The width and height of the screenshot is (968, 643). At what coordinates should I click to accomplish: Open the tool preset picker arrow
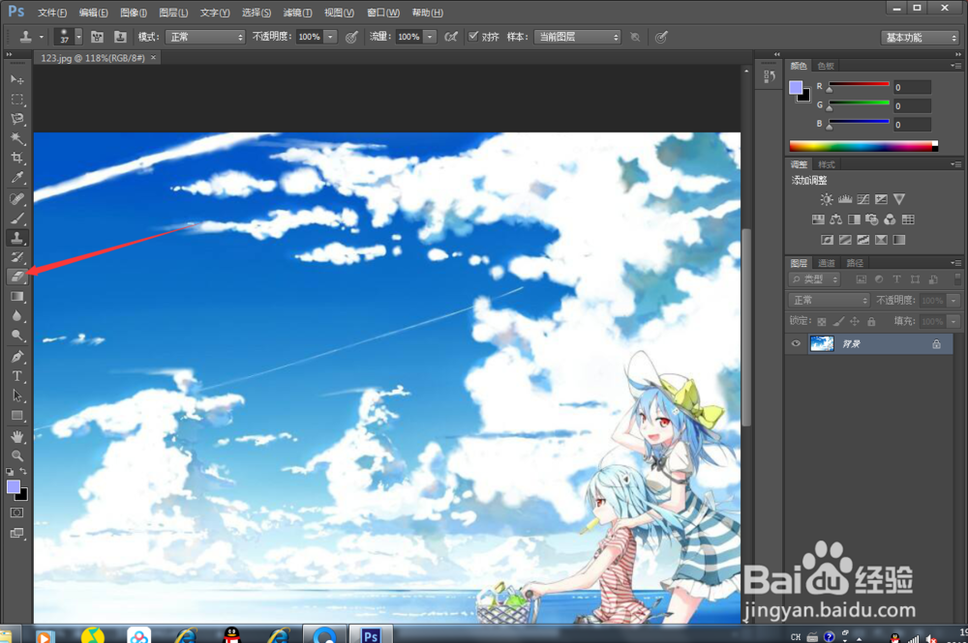42,37
